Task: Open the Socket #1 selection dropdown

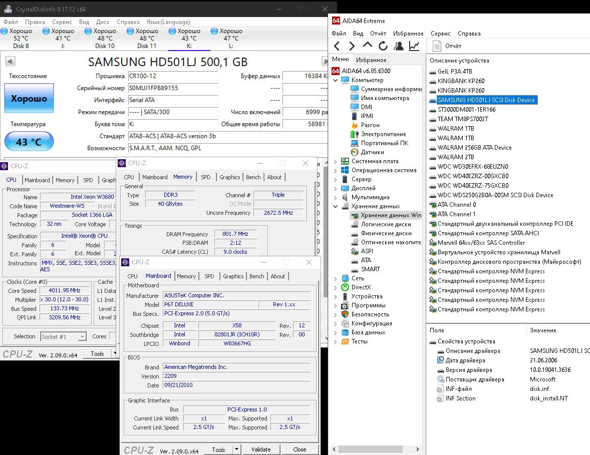Action: pos(82,337)
